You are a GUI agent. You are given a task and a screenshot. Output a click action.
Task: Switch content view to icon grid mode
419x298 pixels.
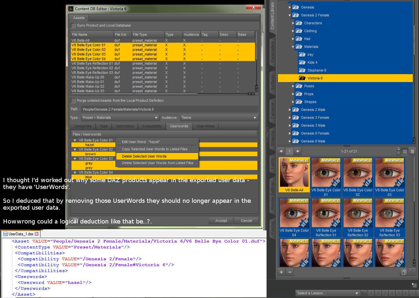(x=405, y=151)
